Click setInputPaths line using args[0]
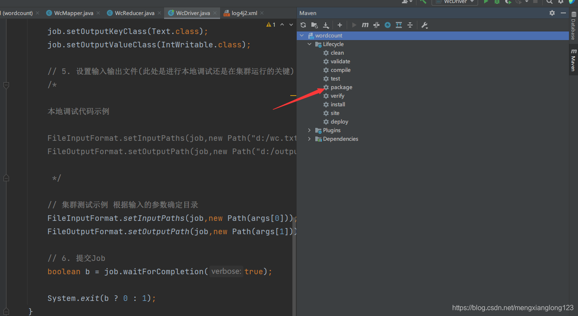 [x=172, y=218]
